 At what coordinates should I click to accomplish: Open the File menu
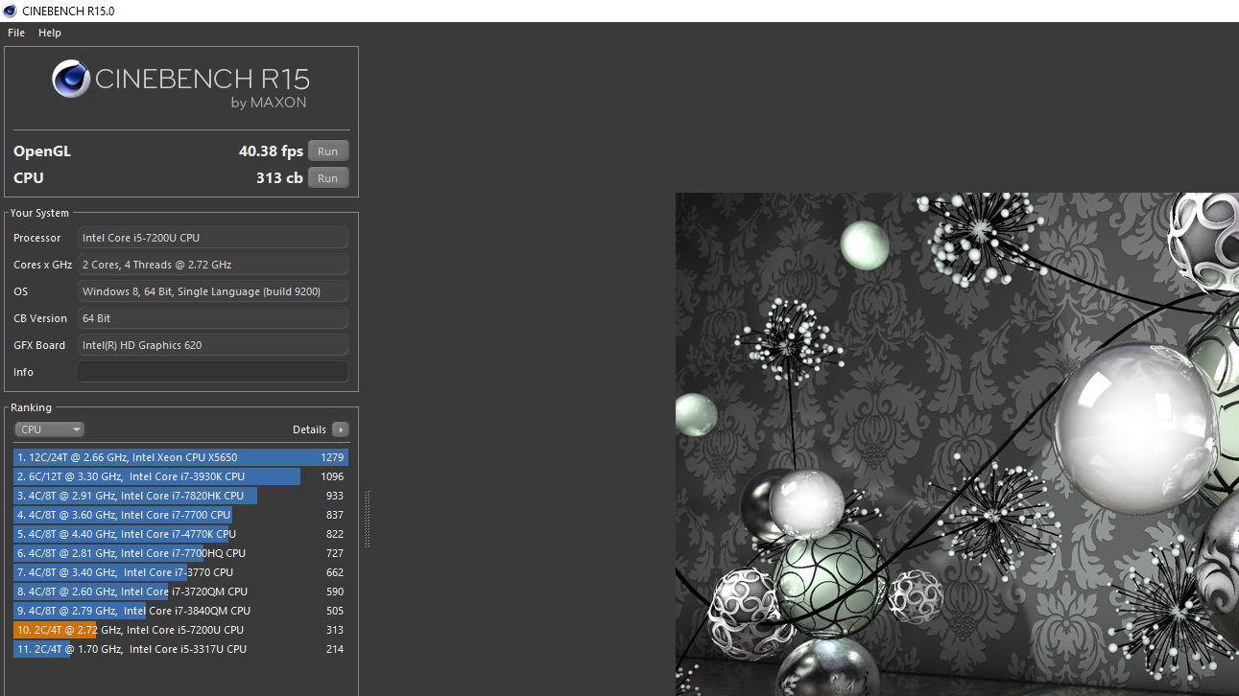[x=16, y=33]
